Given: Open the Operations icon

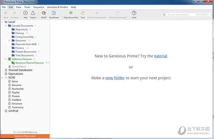Looking at the screenshot, I should 6,74.
